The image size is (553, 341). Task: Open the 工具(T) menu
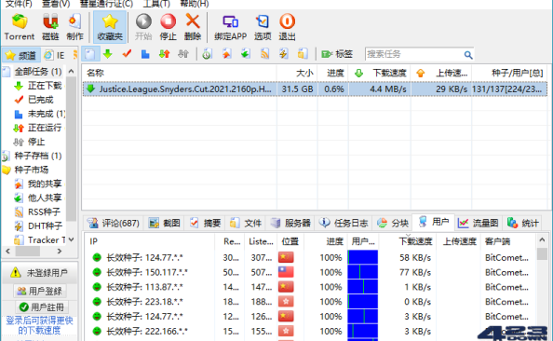click(x=156, y=4)
